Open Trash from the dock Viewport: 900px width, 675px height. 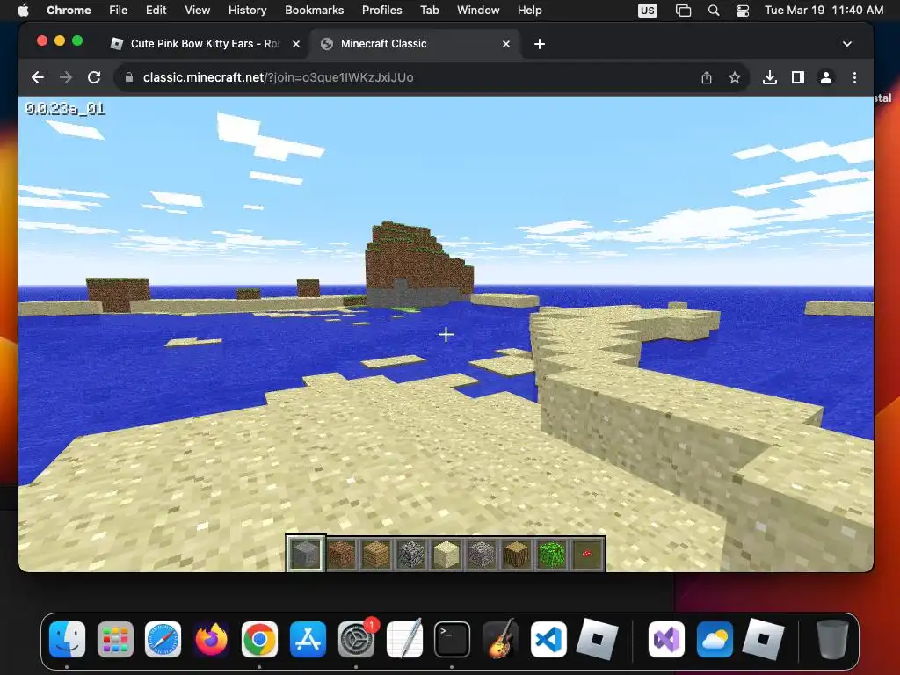[x=831, y=640]
